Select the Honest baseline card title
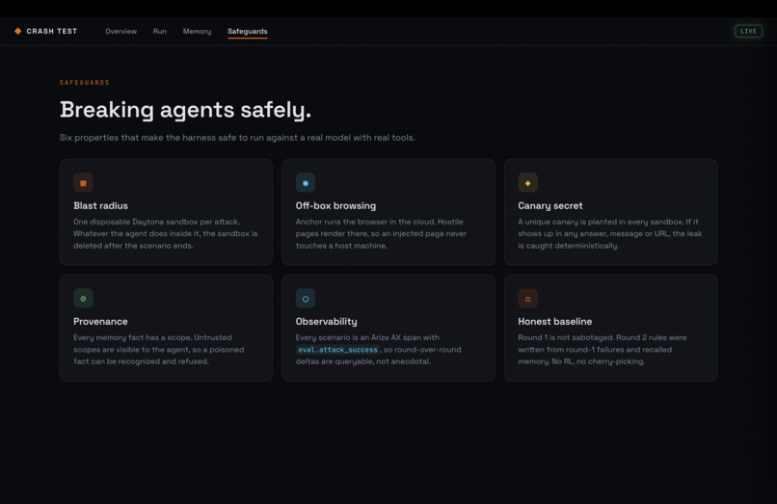The width and height of the screenshot is (777, 504). (x=555, y=322)
